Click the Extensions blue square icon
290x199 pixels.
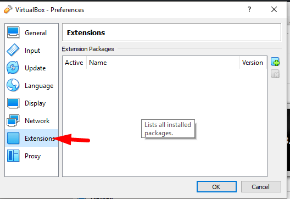click(x=13, y=138)
